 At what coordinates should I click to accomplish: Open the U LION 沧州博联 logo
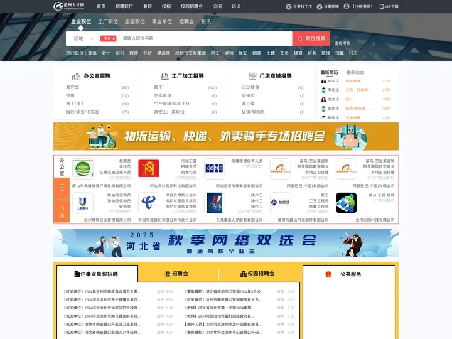83,203
